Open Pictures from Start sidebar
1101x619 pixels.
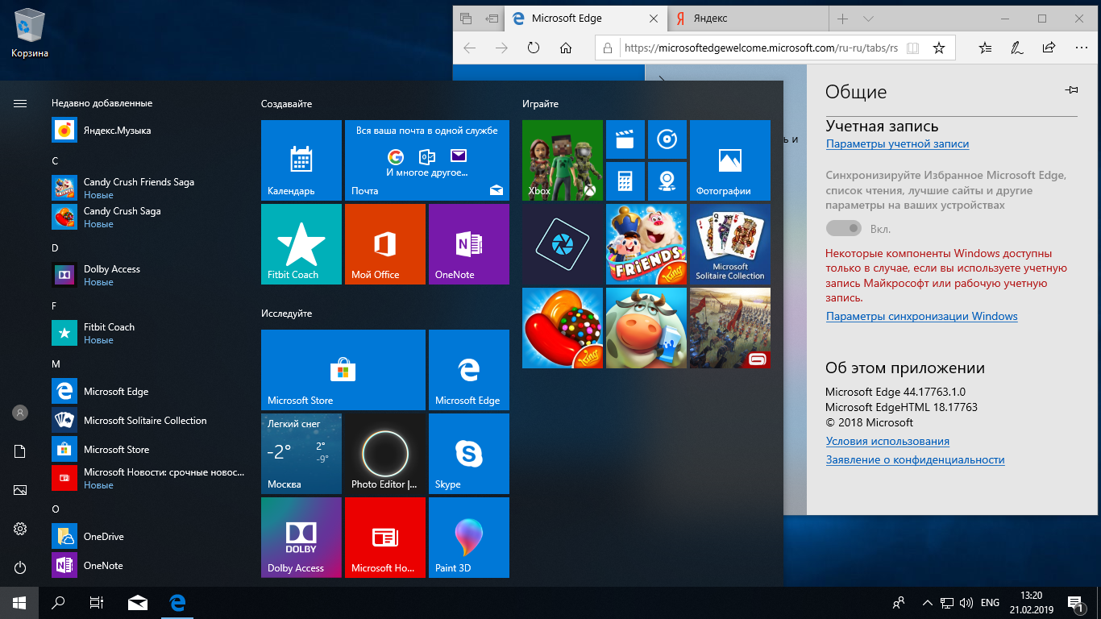[x=20, y=490]
